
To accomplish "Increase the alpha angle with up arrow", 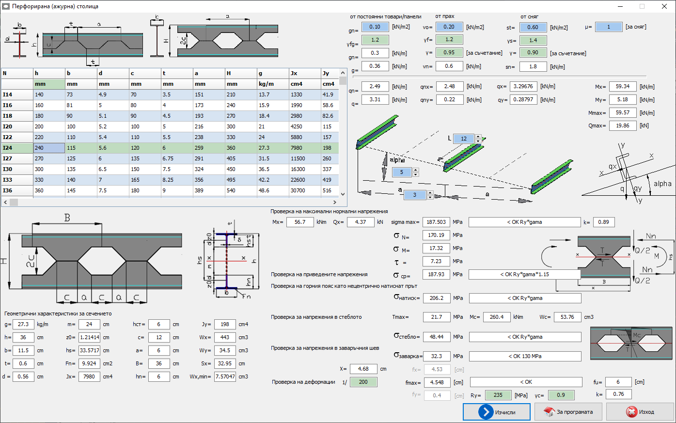I will [x=415, y=170].
